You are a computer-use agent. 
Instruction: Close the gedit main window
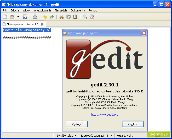tap(168, 4)
